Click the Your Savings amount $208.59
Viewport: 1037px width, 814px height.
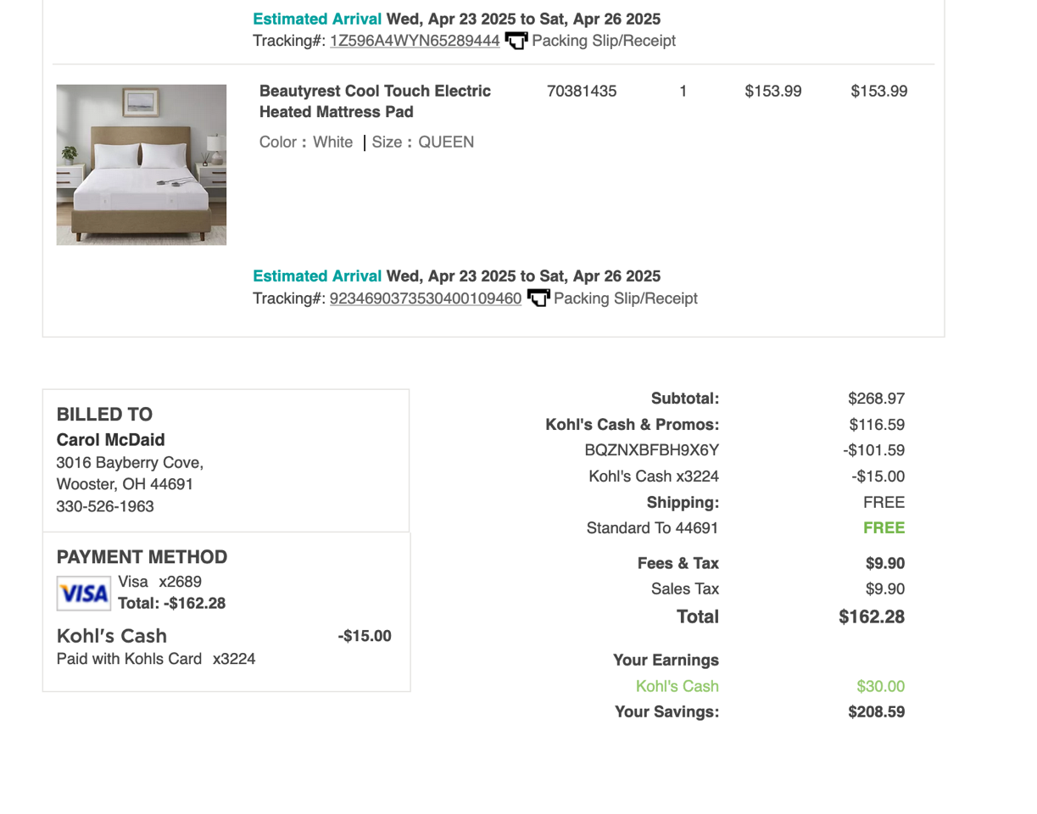pyautogui.click(x=877, y=712)
